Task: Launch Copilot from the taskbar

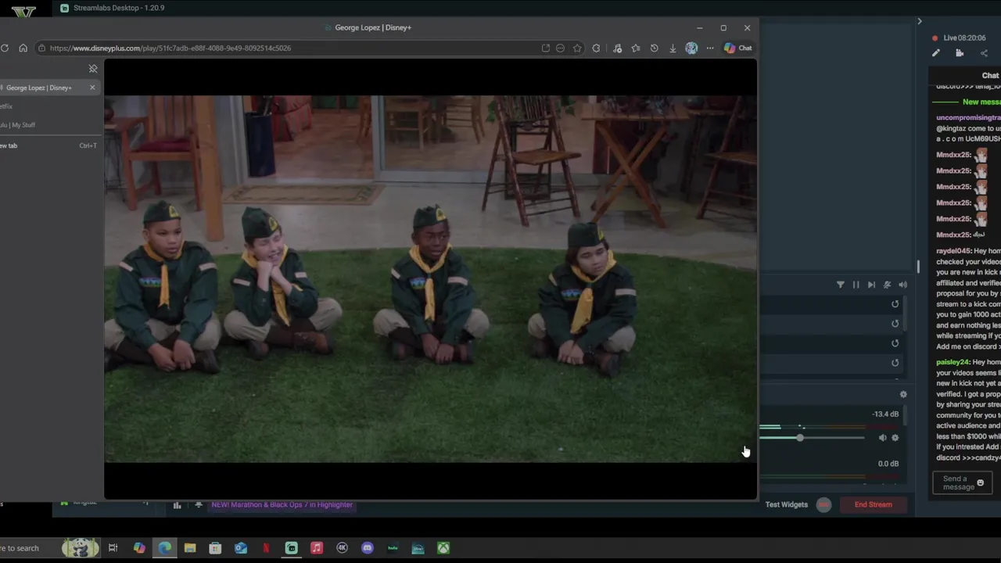Action: coord(139,548)
